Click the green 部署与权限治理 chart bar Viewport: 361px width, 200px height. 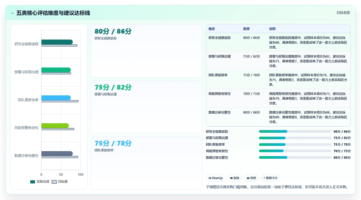[56, 70]
